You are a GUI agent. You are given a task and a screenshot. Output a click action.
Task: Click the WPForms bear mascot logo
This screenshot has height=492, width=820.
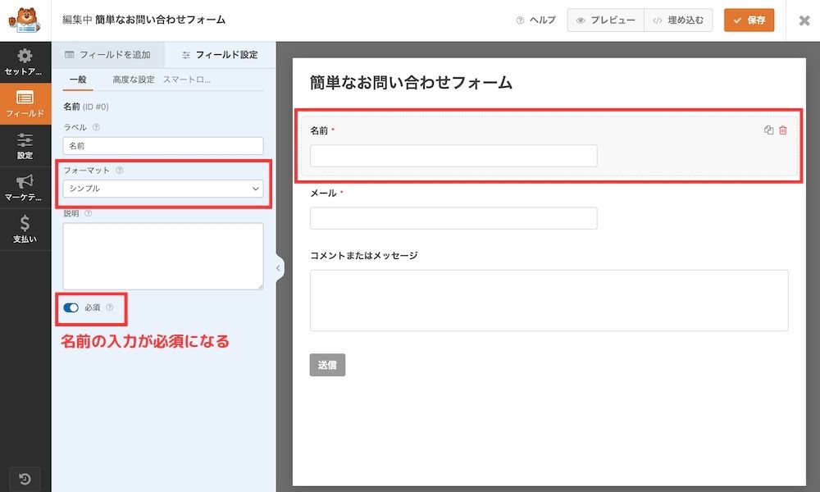click(x=25, y=20)
